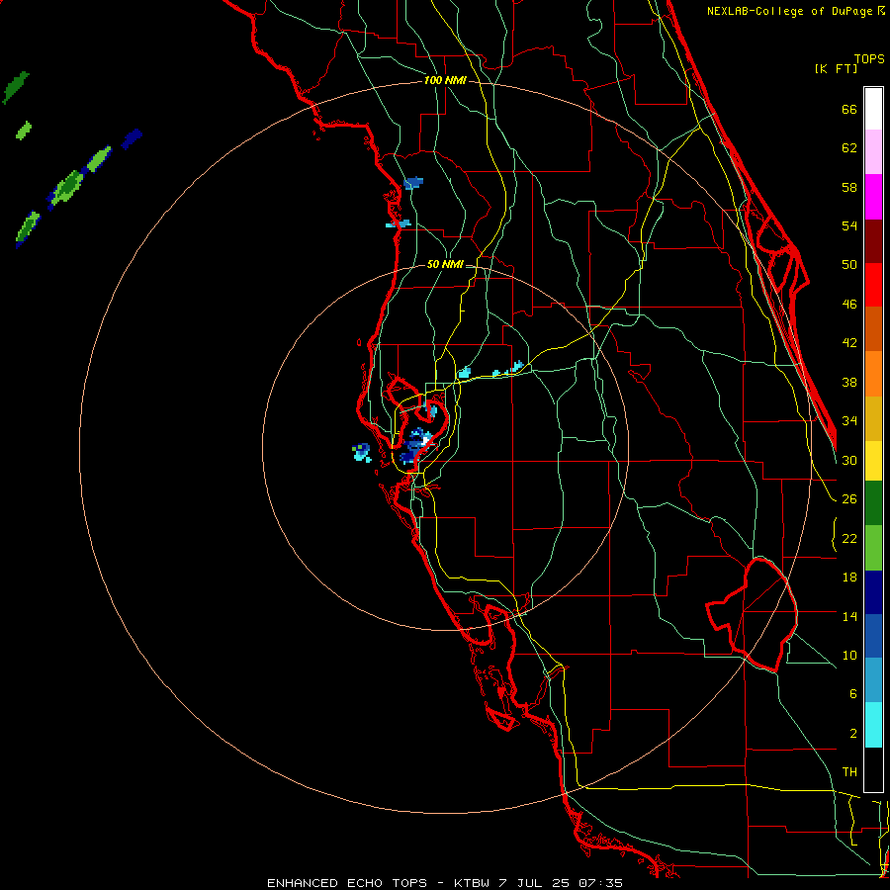The height and width of the screenshot is (890, 890).
Task: Click the light pink legend swatch
Action: coord(873,152)
